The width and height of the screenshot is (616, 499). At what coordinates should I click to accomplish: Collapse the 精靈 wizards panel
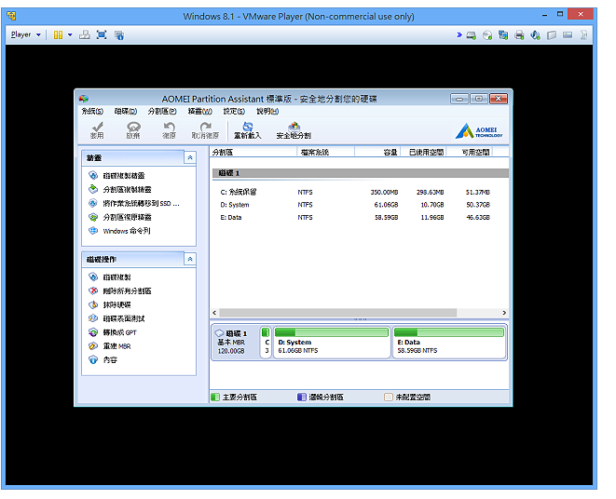190,158
